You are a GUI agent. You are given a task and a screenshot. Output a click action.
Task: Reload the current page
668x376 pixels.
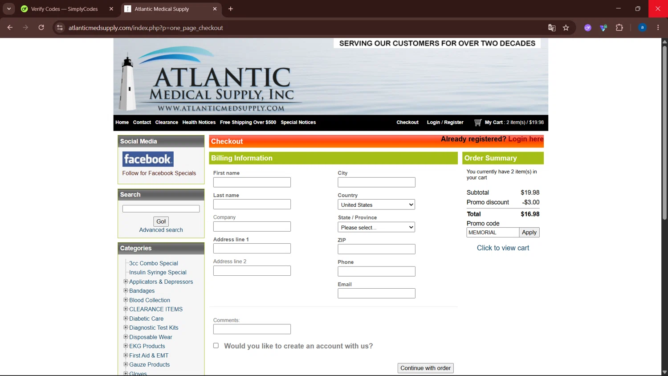[x=41, y=28]
